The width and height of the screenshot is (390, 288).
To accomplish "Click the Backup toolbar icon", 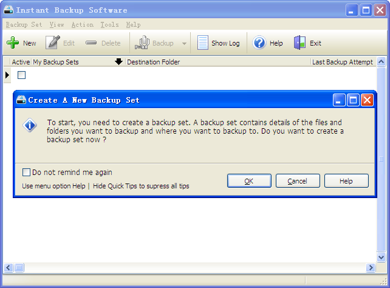I will point(142,43).
